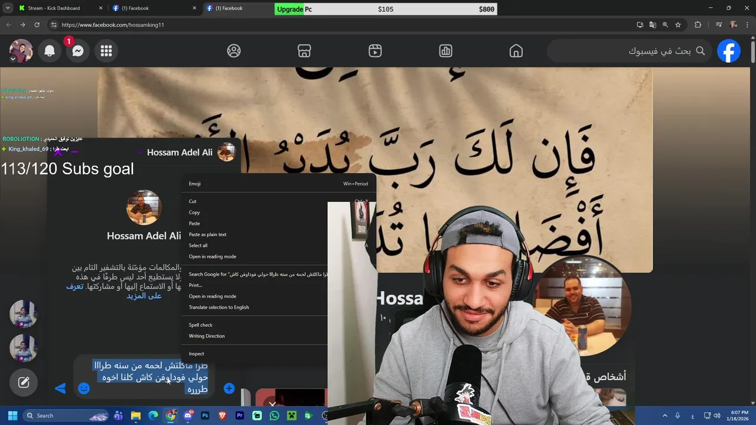
Task: Open the Facebook Marketplace icon
Action: 304,51
